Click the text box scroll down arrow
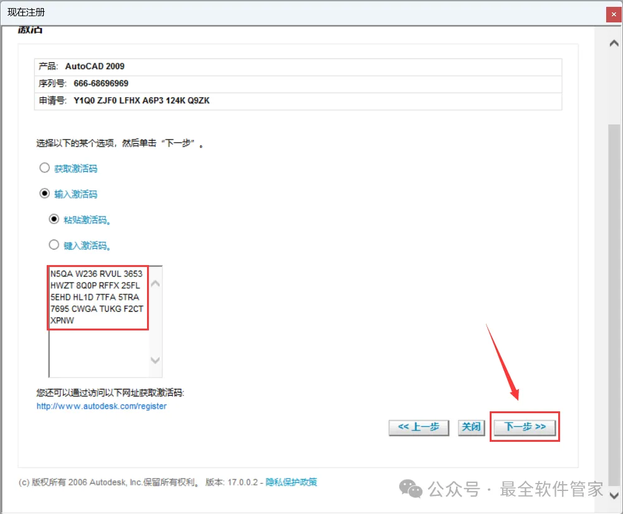The height and width of the screenshot is (514, 623). click(155, 360)
